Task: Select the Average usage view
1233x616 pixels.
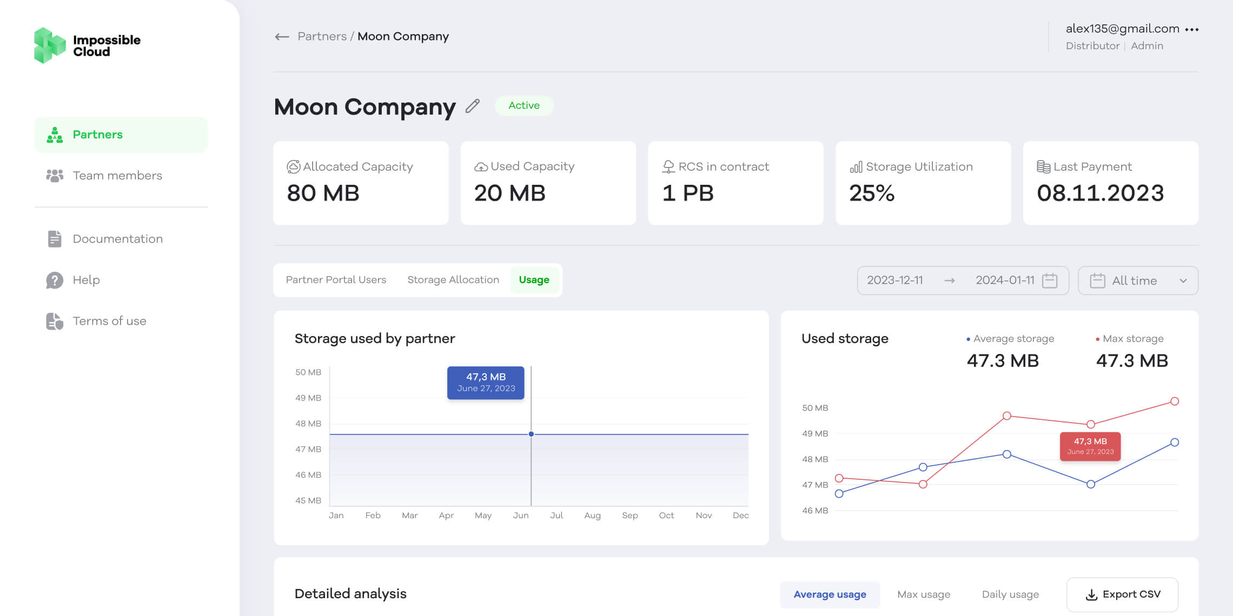Action: click(830, 594)
